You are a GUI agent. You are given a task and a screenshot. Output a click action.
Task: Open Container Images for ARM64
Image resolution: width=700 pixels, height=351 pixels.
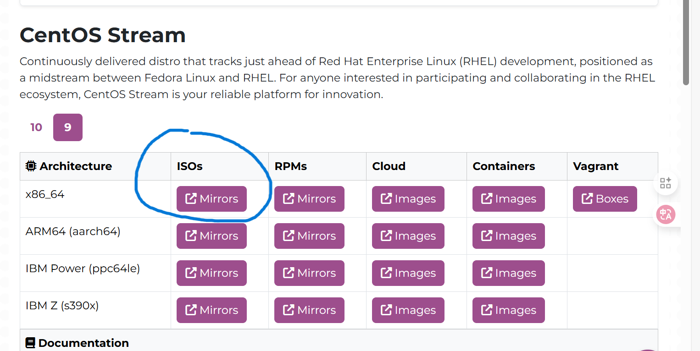tap(508, 236)
